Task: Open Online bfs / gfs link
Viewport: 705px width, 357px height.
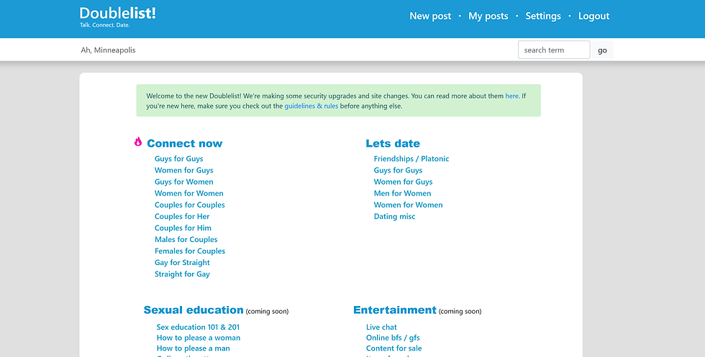Action: click(x=393, y=338)
